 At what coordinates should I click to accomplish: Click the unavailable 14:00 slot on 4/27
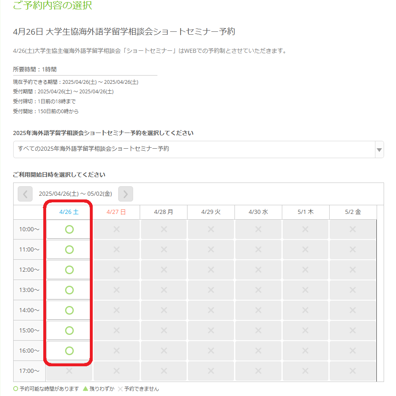click(117, 310)
